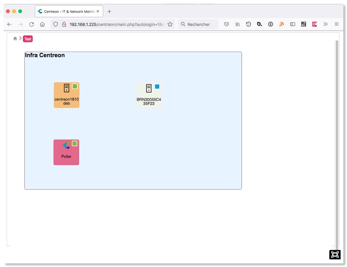
Task: Open the insecure connection lock info
Action: [x=64, y=24]
